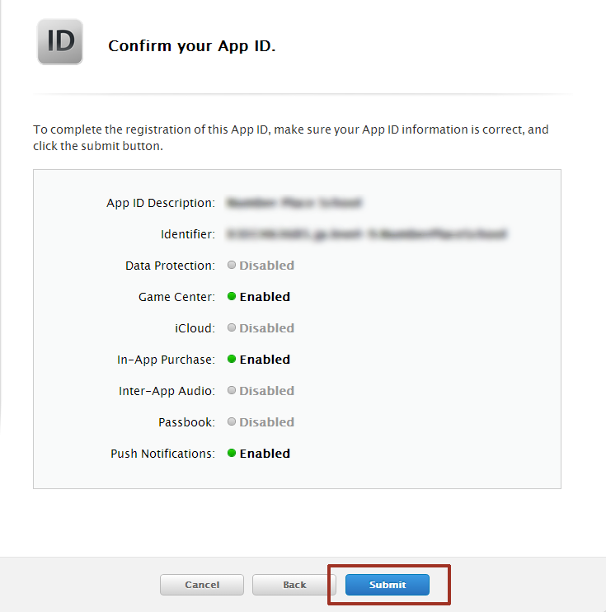This screenshot has height=612, width=606.
Task: Click the Disabled text for Inter-App Audio
Action: [x=266, y=391]
